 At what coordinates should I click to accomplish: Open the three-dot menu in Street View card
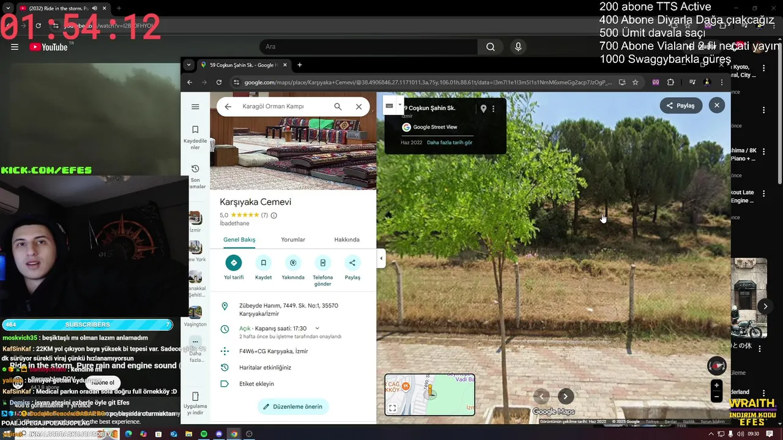click(494, 109)
